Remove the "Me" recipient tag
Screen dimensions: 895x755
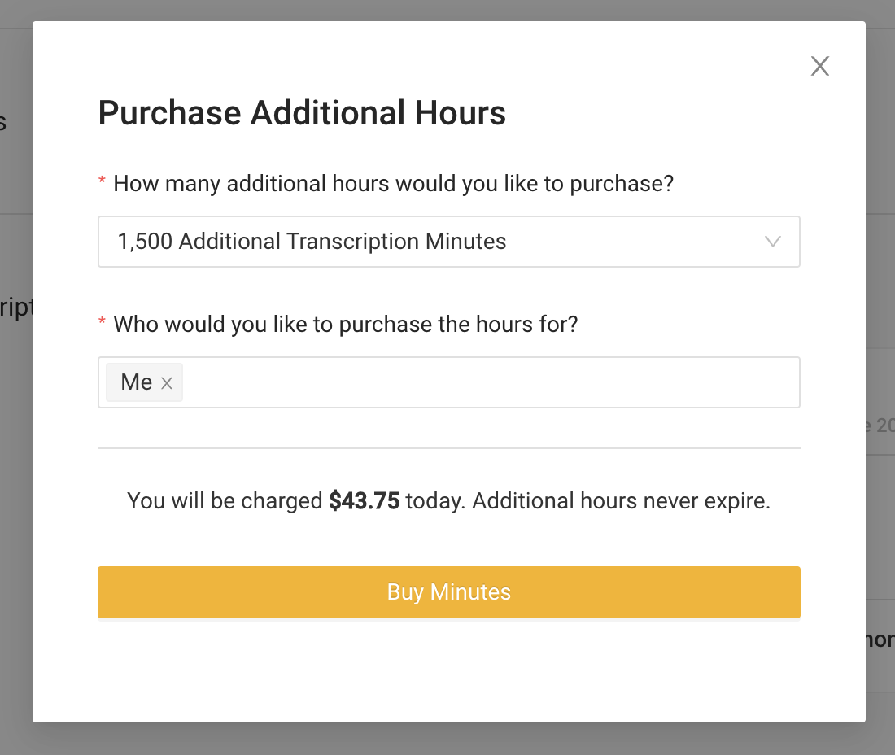pos(167,383)
